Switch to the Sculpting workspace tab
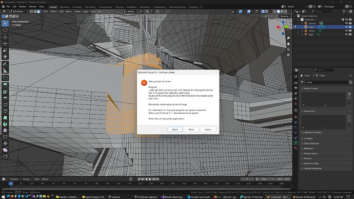This screenshot has height=199, width=354. click(x=77, y=7)
